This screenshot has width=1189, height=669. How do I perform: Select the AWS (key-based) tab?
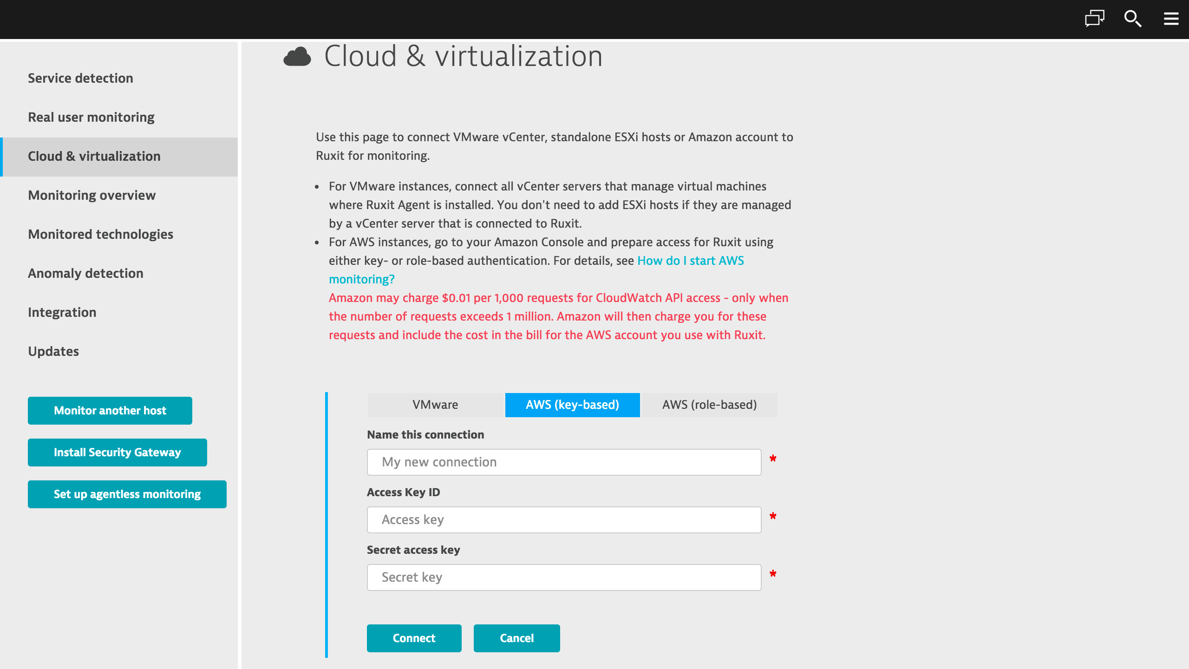pyautogui.click(x=572, y=405)
